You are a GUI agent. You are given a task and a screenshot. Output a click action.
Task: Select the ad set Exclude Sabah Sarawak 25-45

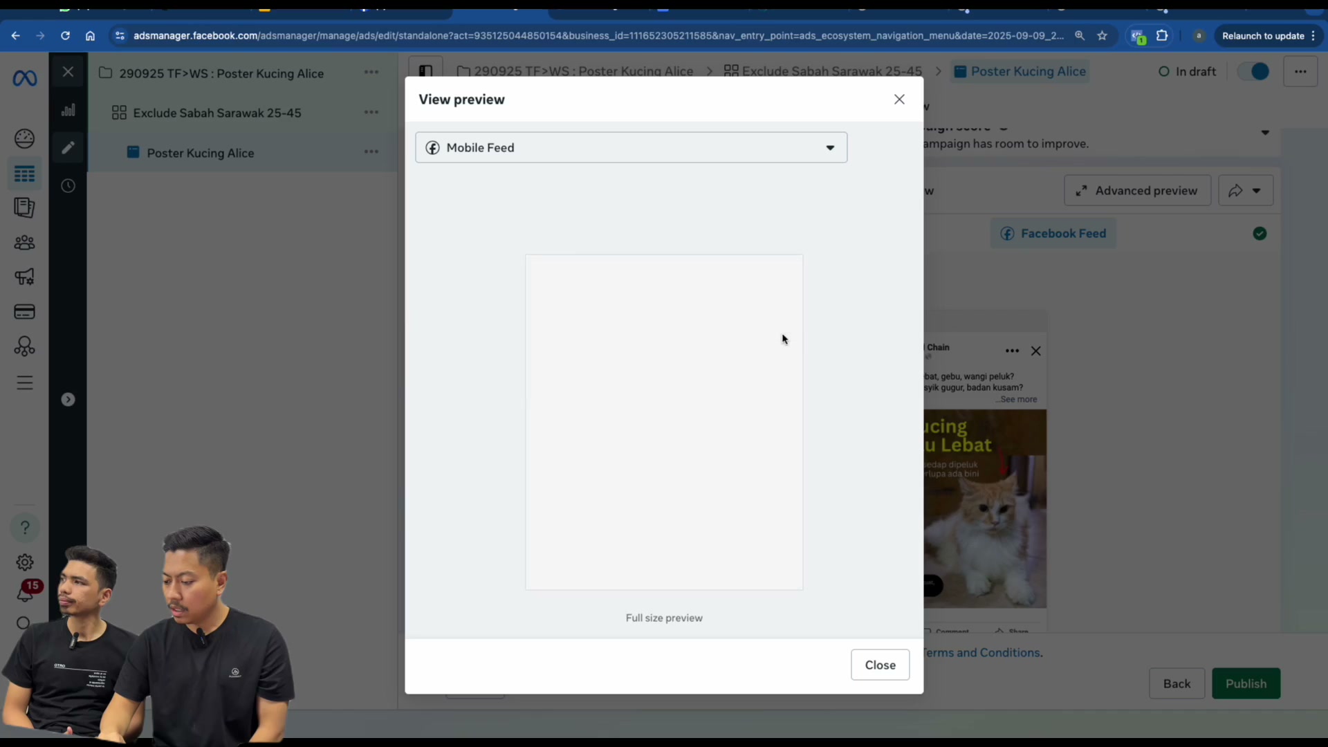pyautogui.click(x=217, y=113)
